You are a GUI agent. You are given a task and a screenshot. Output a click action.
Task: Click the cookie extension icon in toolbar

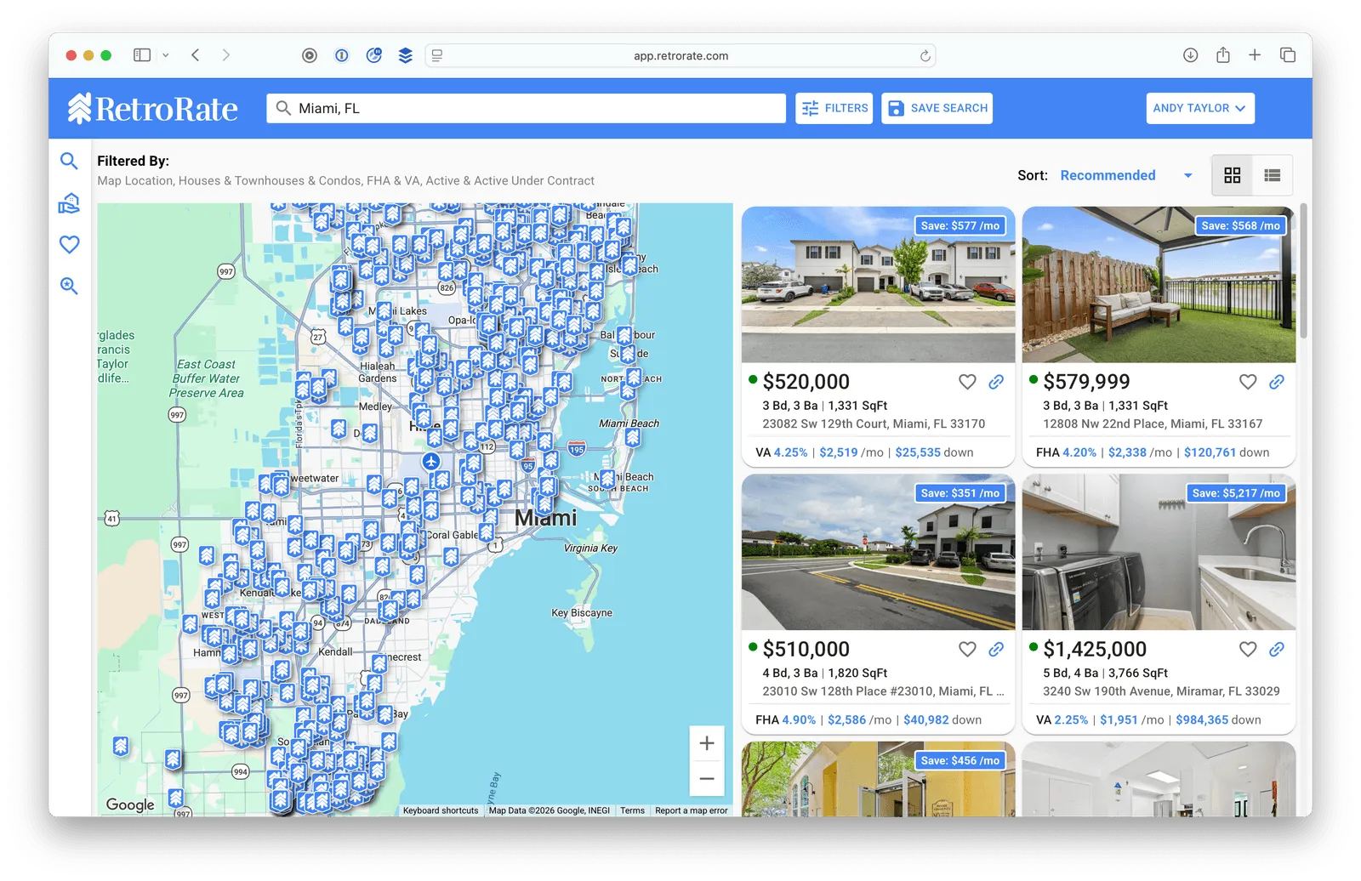tap(373, 55)
